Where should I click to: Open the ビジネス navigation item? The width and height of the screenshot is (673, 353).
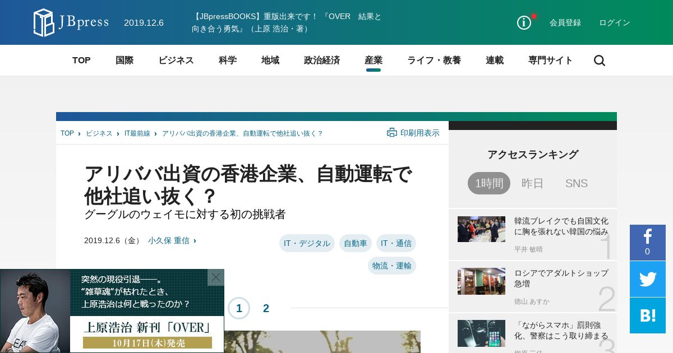[176, 61]
